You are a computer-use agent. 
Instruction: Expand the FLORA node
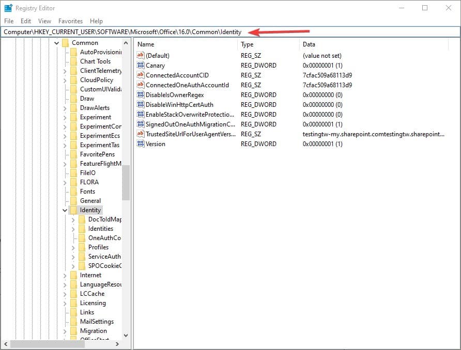coord(65,182)
